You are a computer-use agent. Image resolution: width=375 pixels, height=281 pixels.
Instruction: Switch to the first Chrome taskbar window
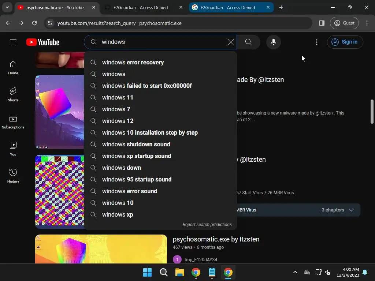click(196, 272)
